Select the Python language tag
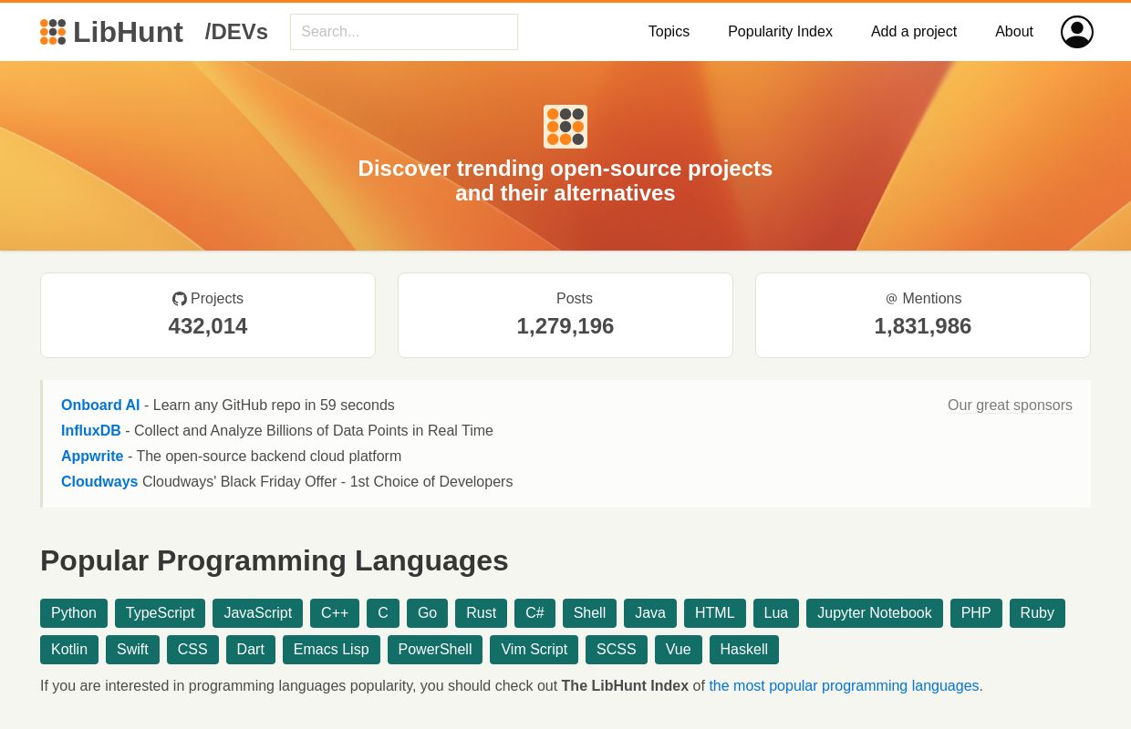 (x=74, y=613)
